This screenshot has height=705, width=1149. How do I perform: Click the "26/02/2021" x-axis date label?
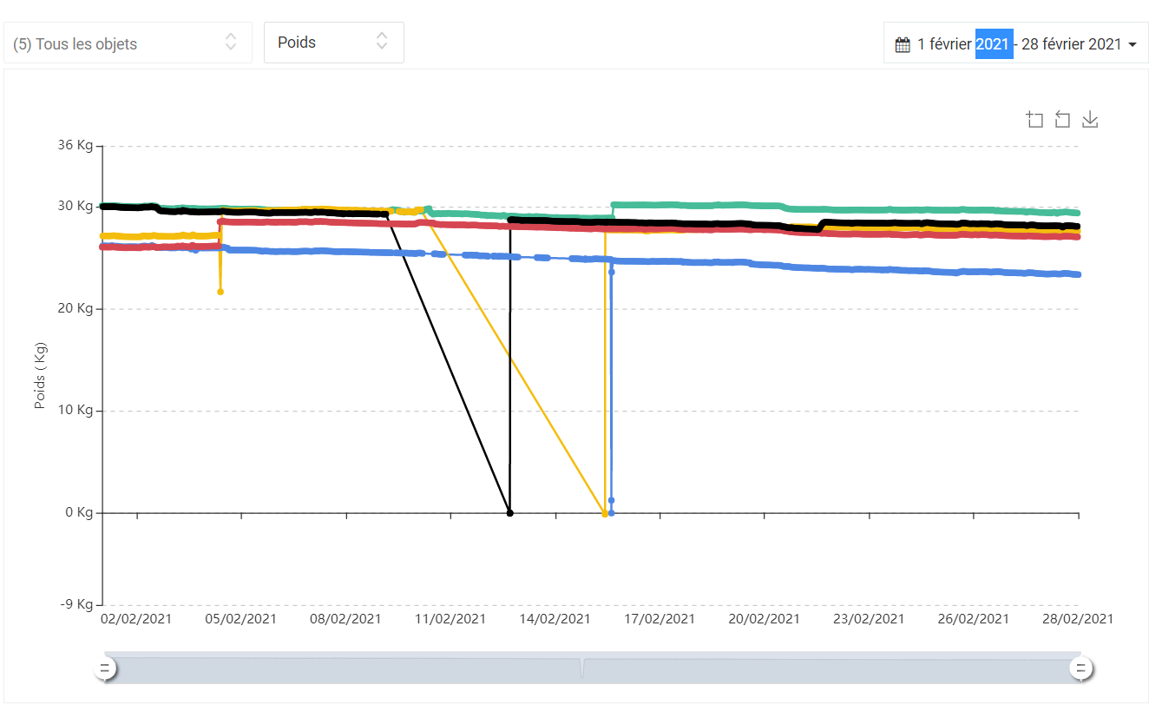(974, 619)
